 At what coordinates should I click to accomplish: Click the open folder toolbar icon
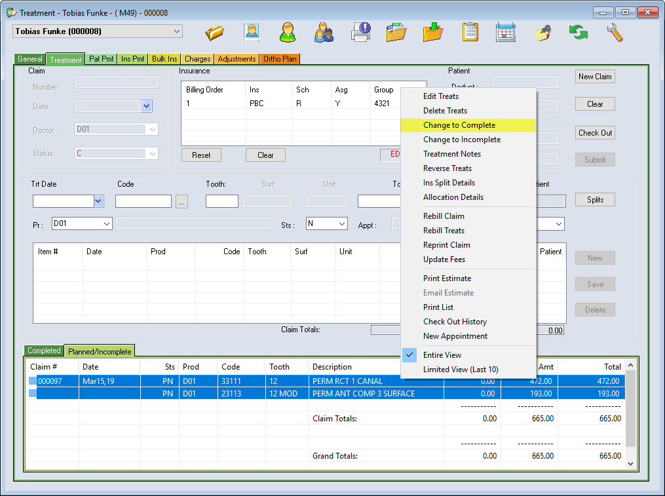tap(214, 32)
